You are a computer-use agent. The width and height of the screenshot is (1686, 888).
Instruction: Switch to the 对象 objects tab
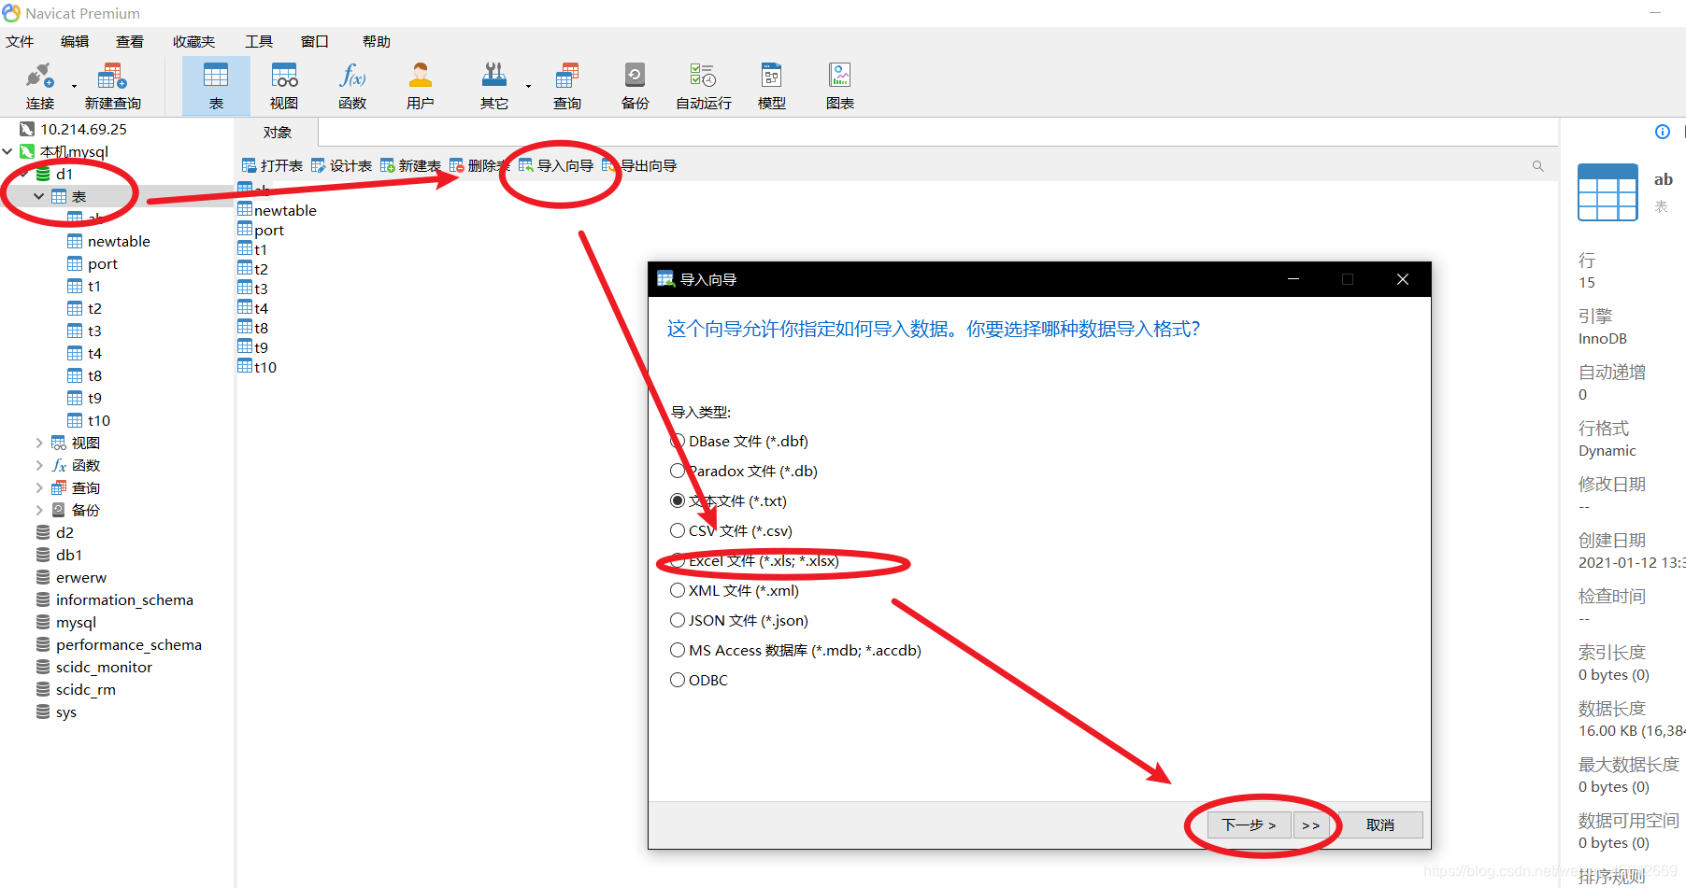pyautogui.click(x=278, y=133)
